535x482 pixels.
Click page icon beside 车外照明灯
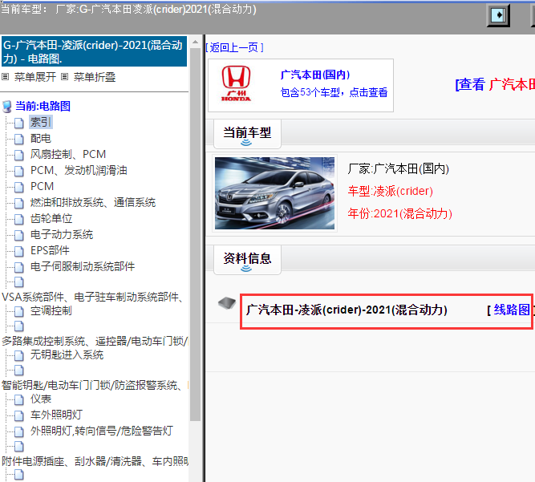tap(19, 415)
